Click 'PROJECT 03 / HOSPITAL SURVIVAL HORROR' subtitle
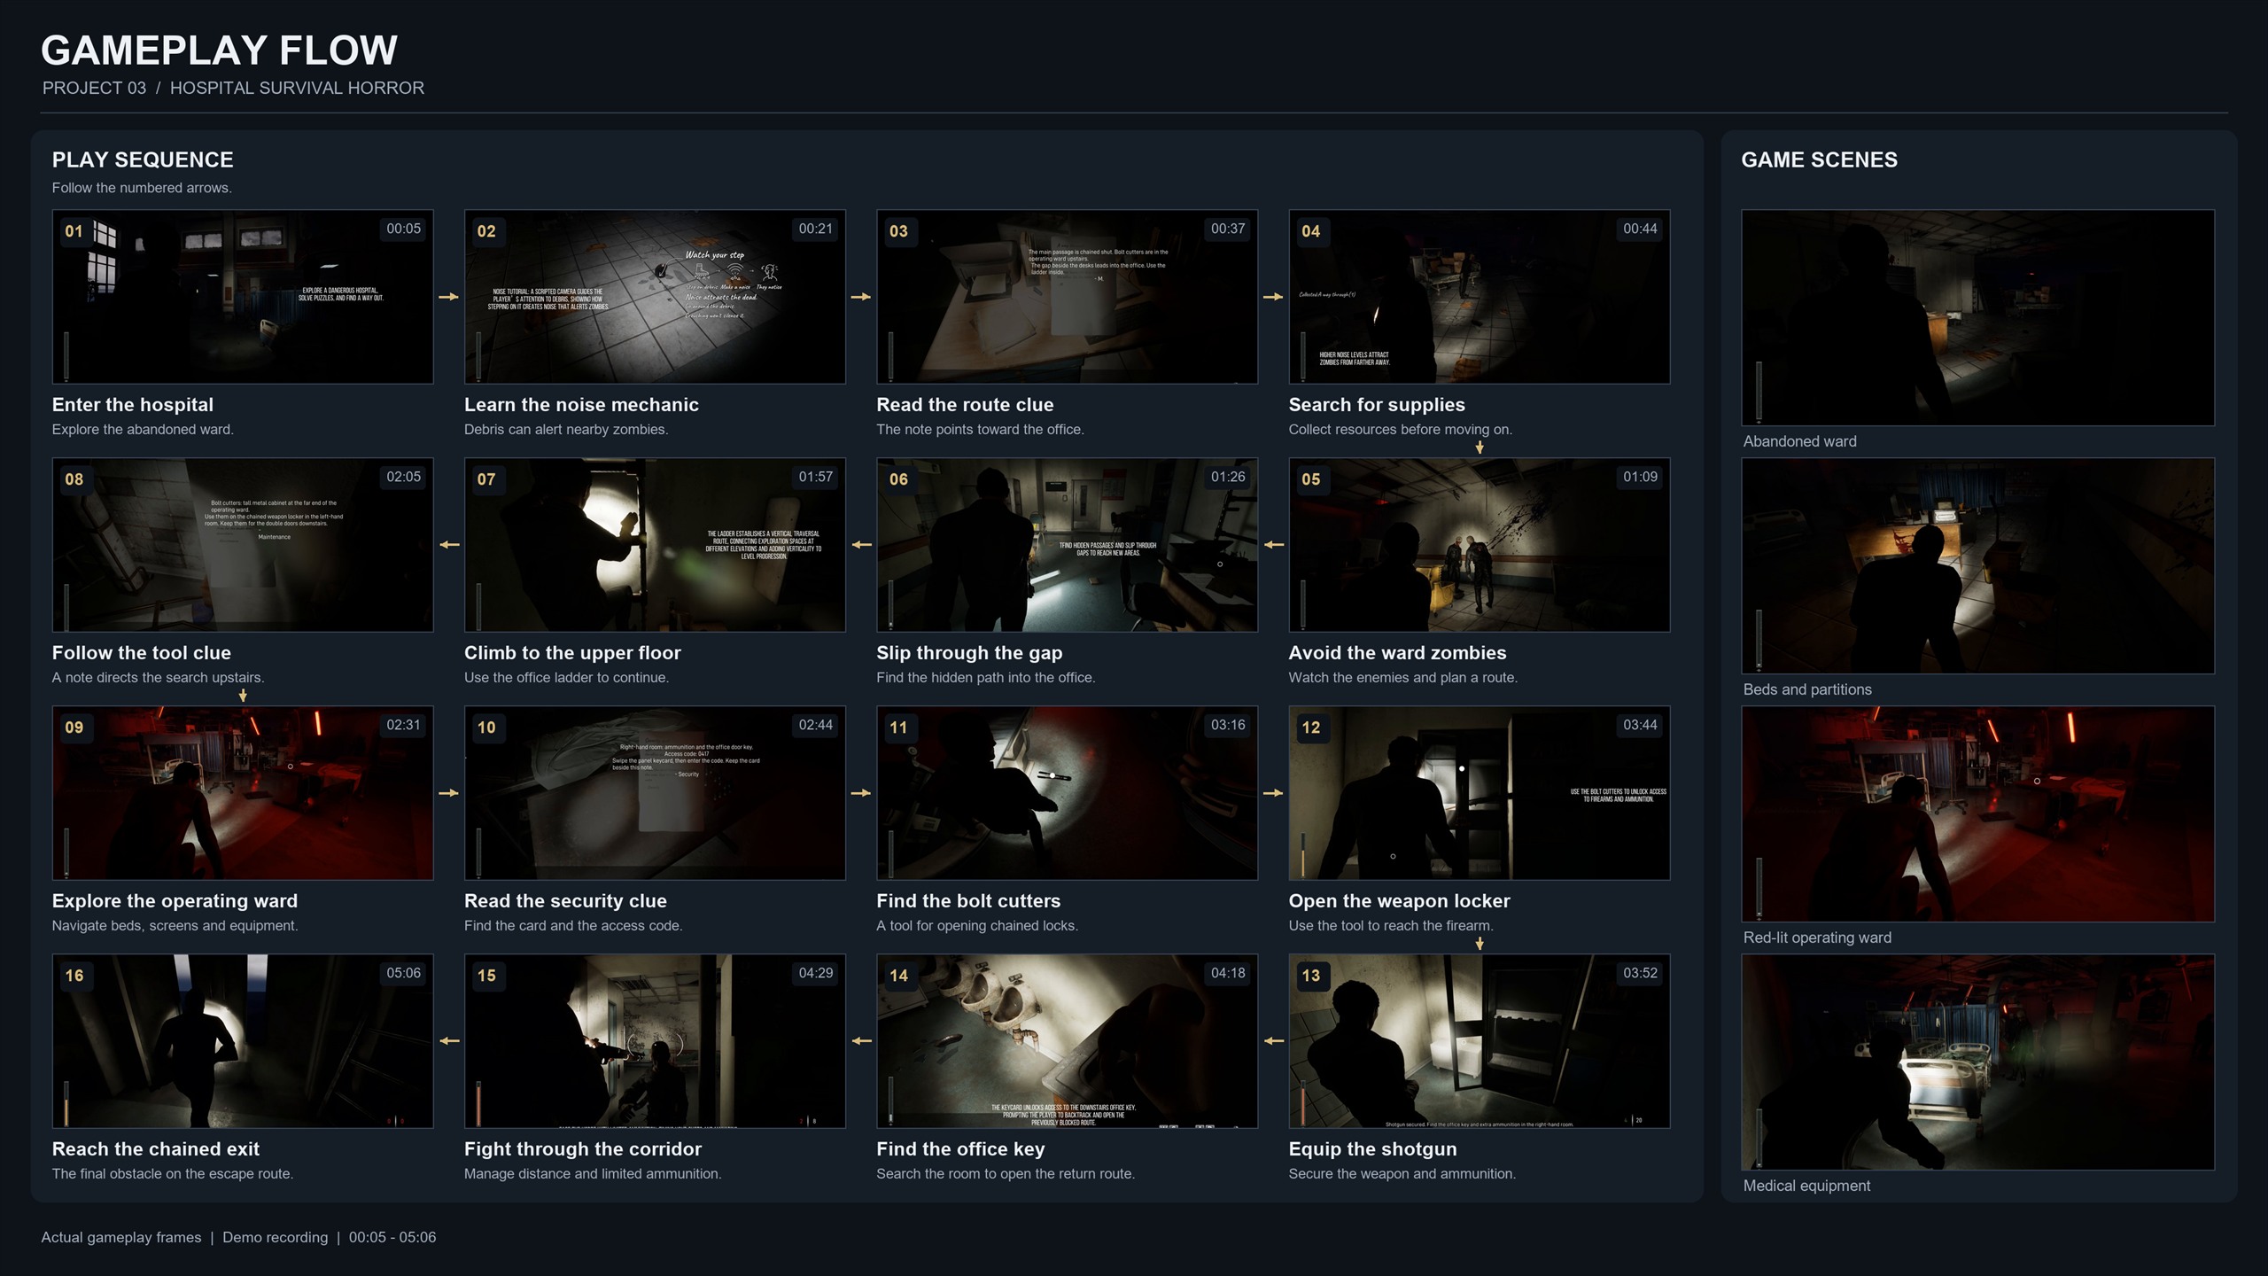This screenshot has height=1276, width=2268. [x=233, y=88]
